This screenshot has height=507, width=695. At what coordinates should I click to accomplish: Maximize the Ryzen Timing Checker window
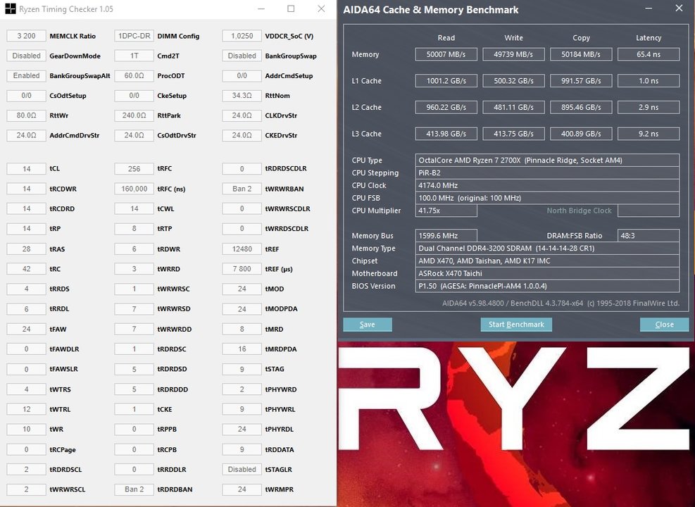coord(291,9)
